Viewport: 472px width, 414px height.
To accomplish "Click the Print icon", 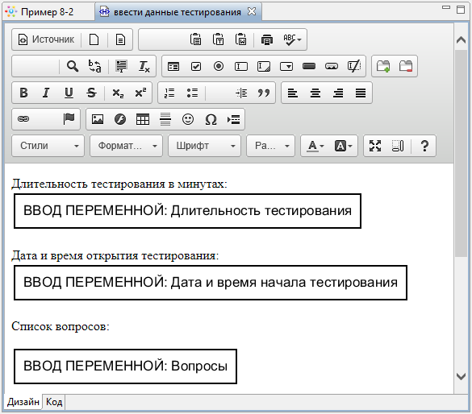I will tap(267, 39).
